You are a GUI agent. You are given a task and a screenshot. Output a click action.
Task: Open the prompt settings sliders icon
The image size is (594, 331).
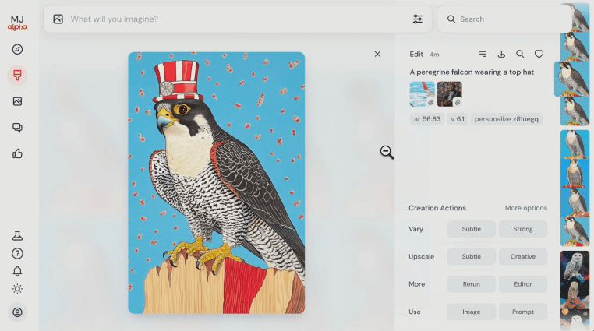(x=418, y=19)
